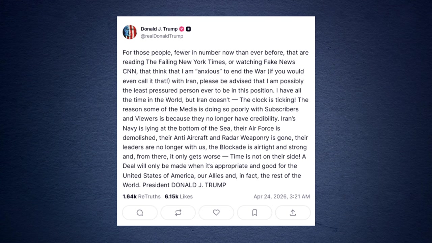Click the reply speech bubble icon
The height and width of the screenshot is (243, 432).
(140, 213)
